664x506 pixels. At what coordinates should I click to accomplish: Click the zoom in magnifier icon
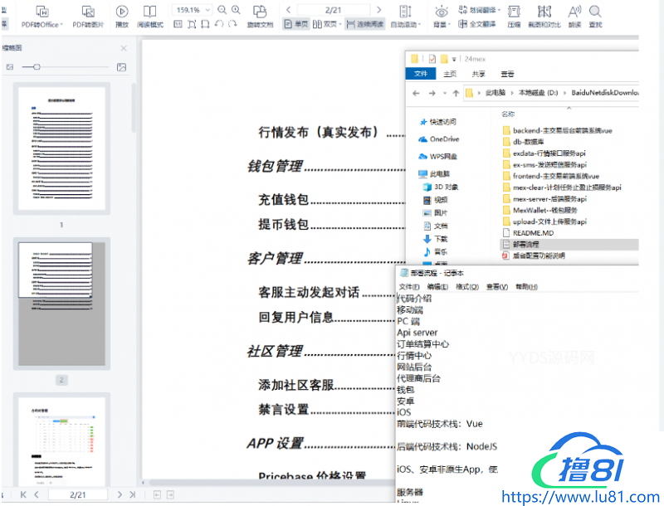[x=236, y=10]
